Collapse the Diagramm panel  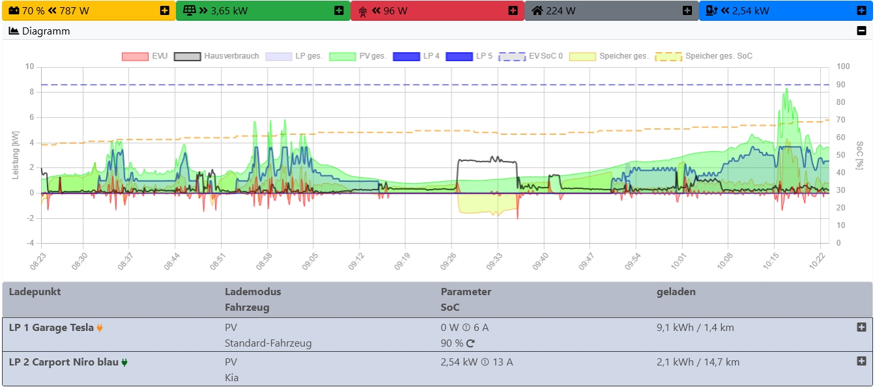(x=861, y=31)
